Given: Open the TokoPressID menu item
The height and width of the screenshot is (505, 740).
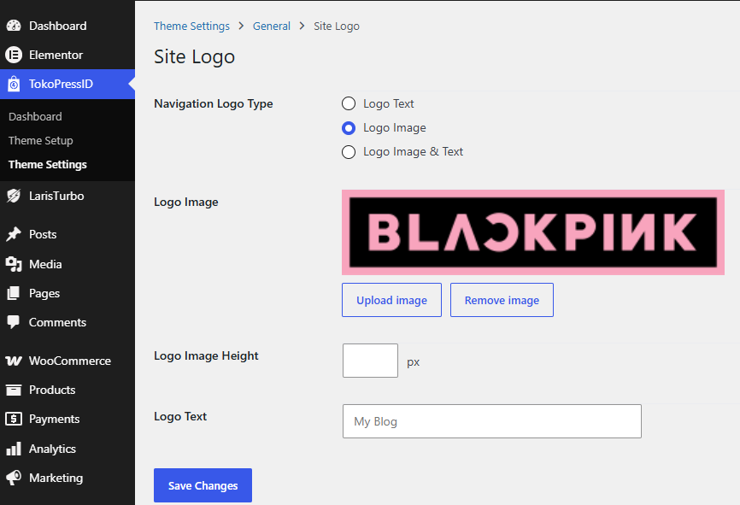Looking at the screenshot, I should tap(68, 84).
